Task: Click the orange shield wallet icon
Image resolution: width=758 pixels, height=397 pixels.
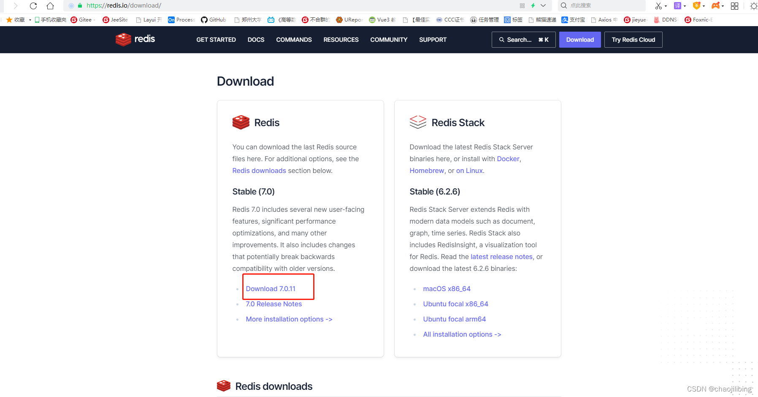Action: [696, 5]
